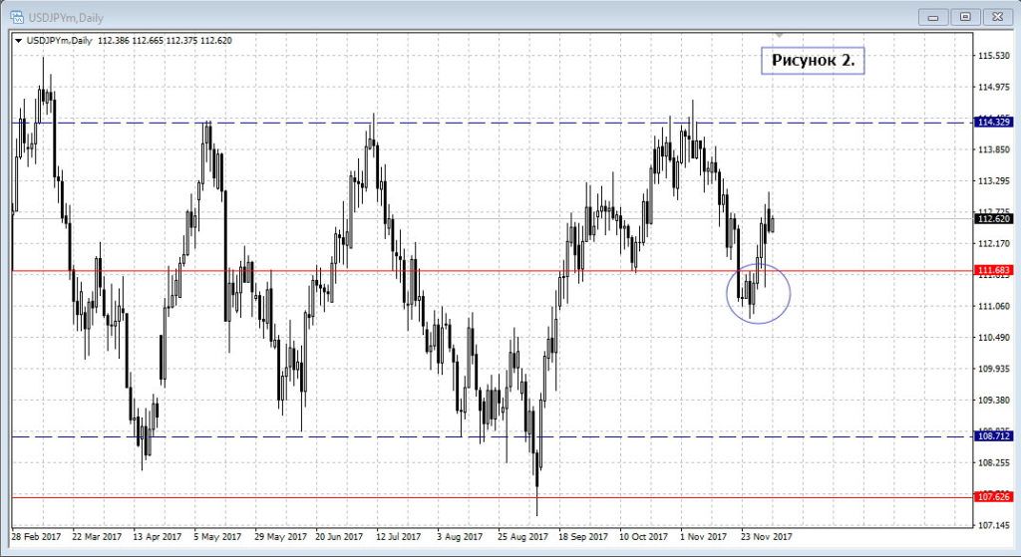
Task: Click the 107.626 red price label
Action: [x=992, y=496]
